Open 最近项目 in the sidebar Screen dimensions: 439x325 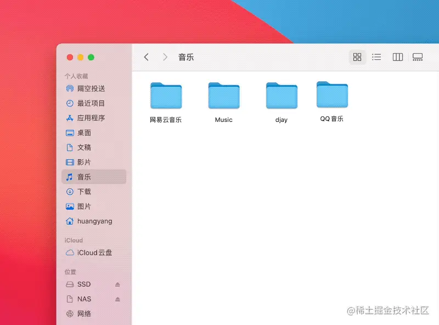[91, 103]
